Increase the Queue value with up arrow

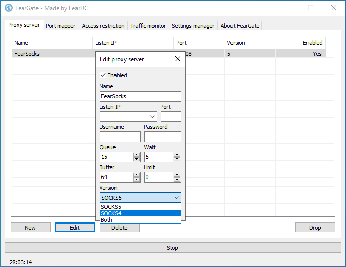point(137,155)
